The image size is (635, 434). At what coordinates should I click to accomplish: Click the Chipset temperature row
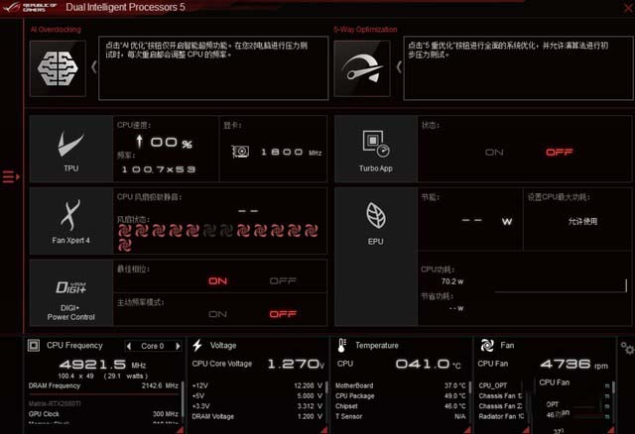[400, 406]
